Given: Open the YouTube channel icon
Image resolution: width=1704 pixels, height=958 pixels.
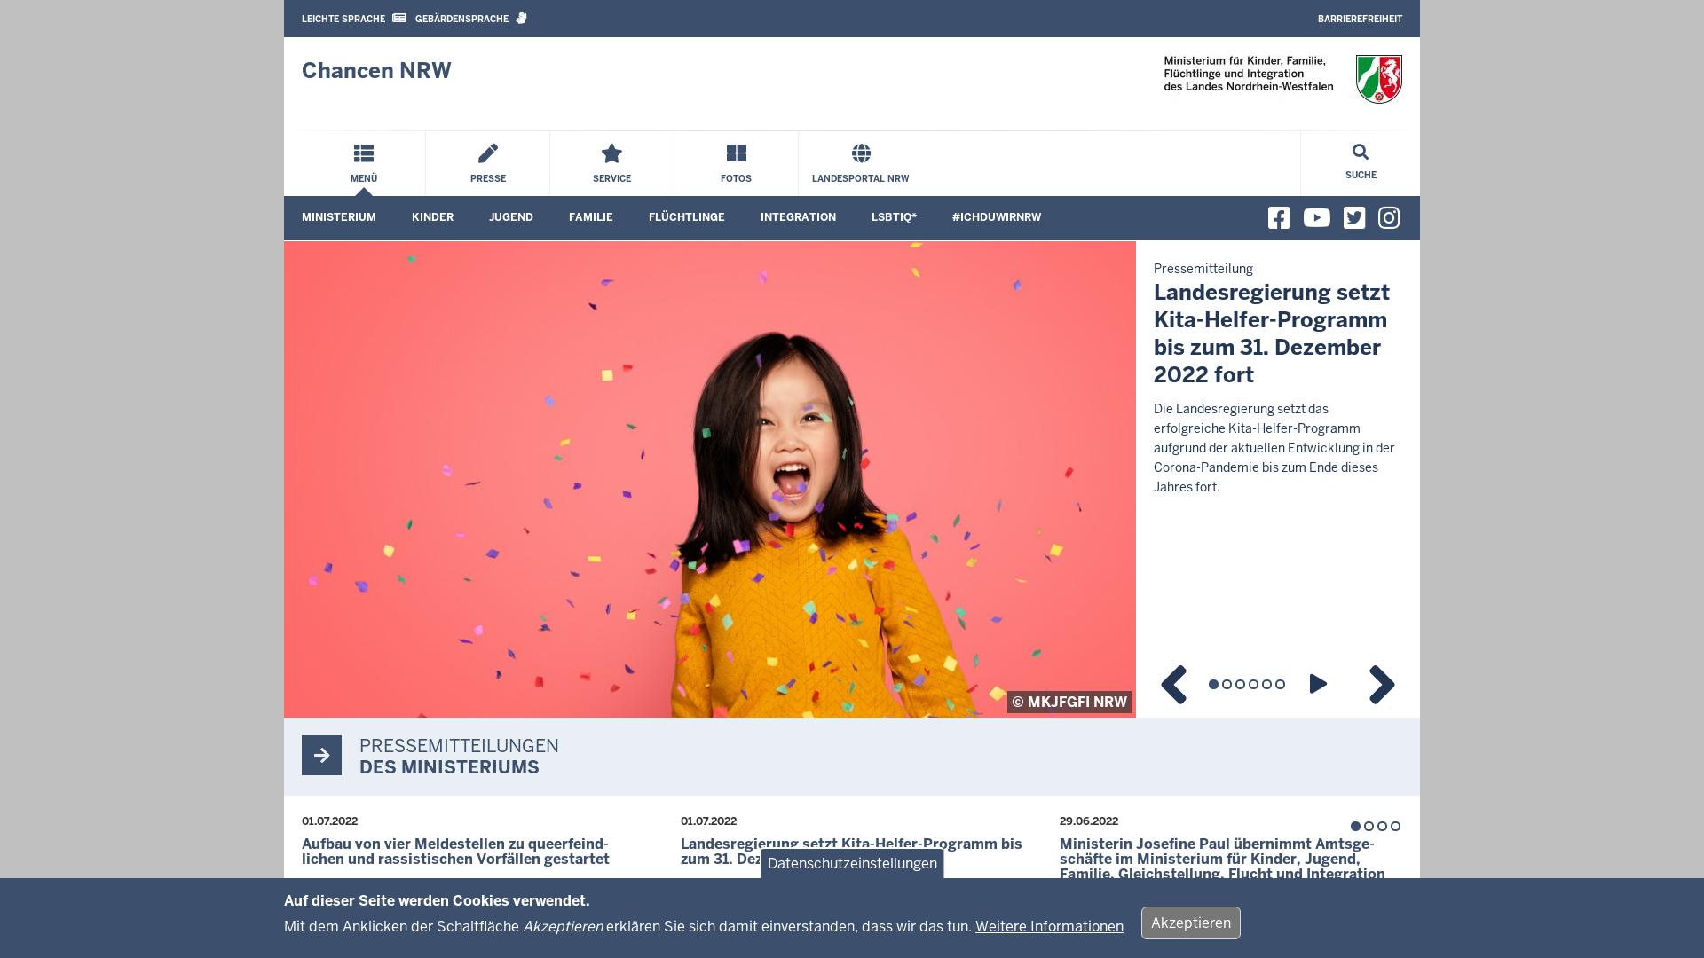Looking at the screenshot, I should [x=1316, y=217].
